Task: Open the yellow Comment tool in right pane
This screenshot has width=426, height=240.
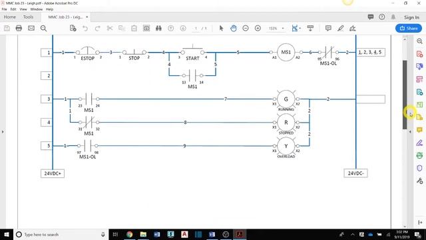Action: point(419,130)
